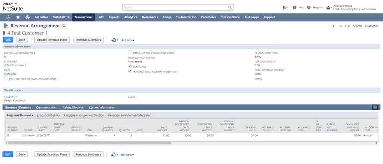Focus the global Search input field

tap(175, 7)
